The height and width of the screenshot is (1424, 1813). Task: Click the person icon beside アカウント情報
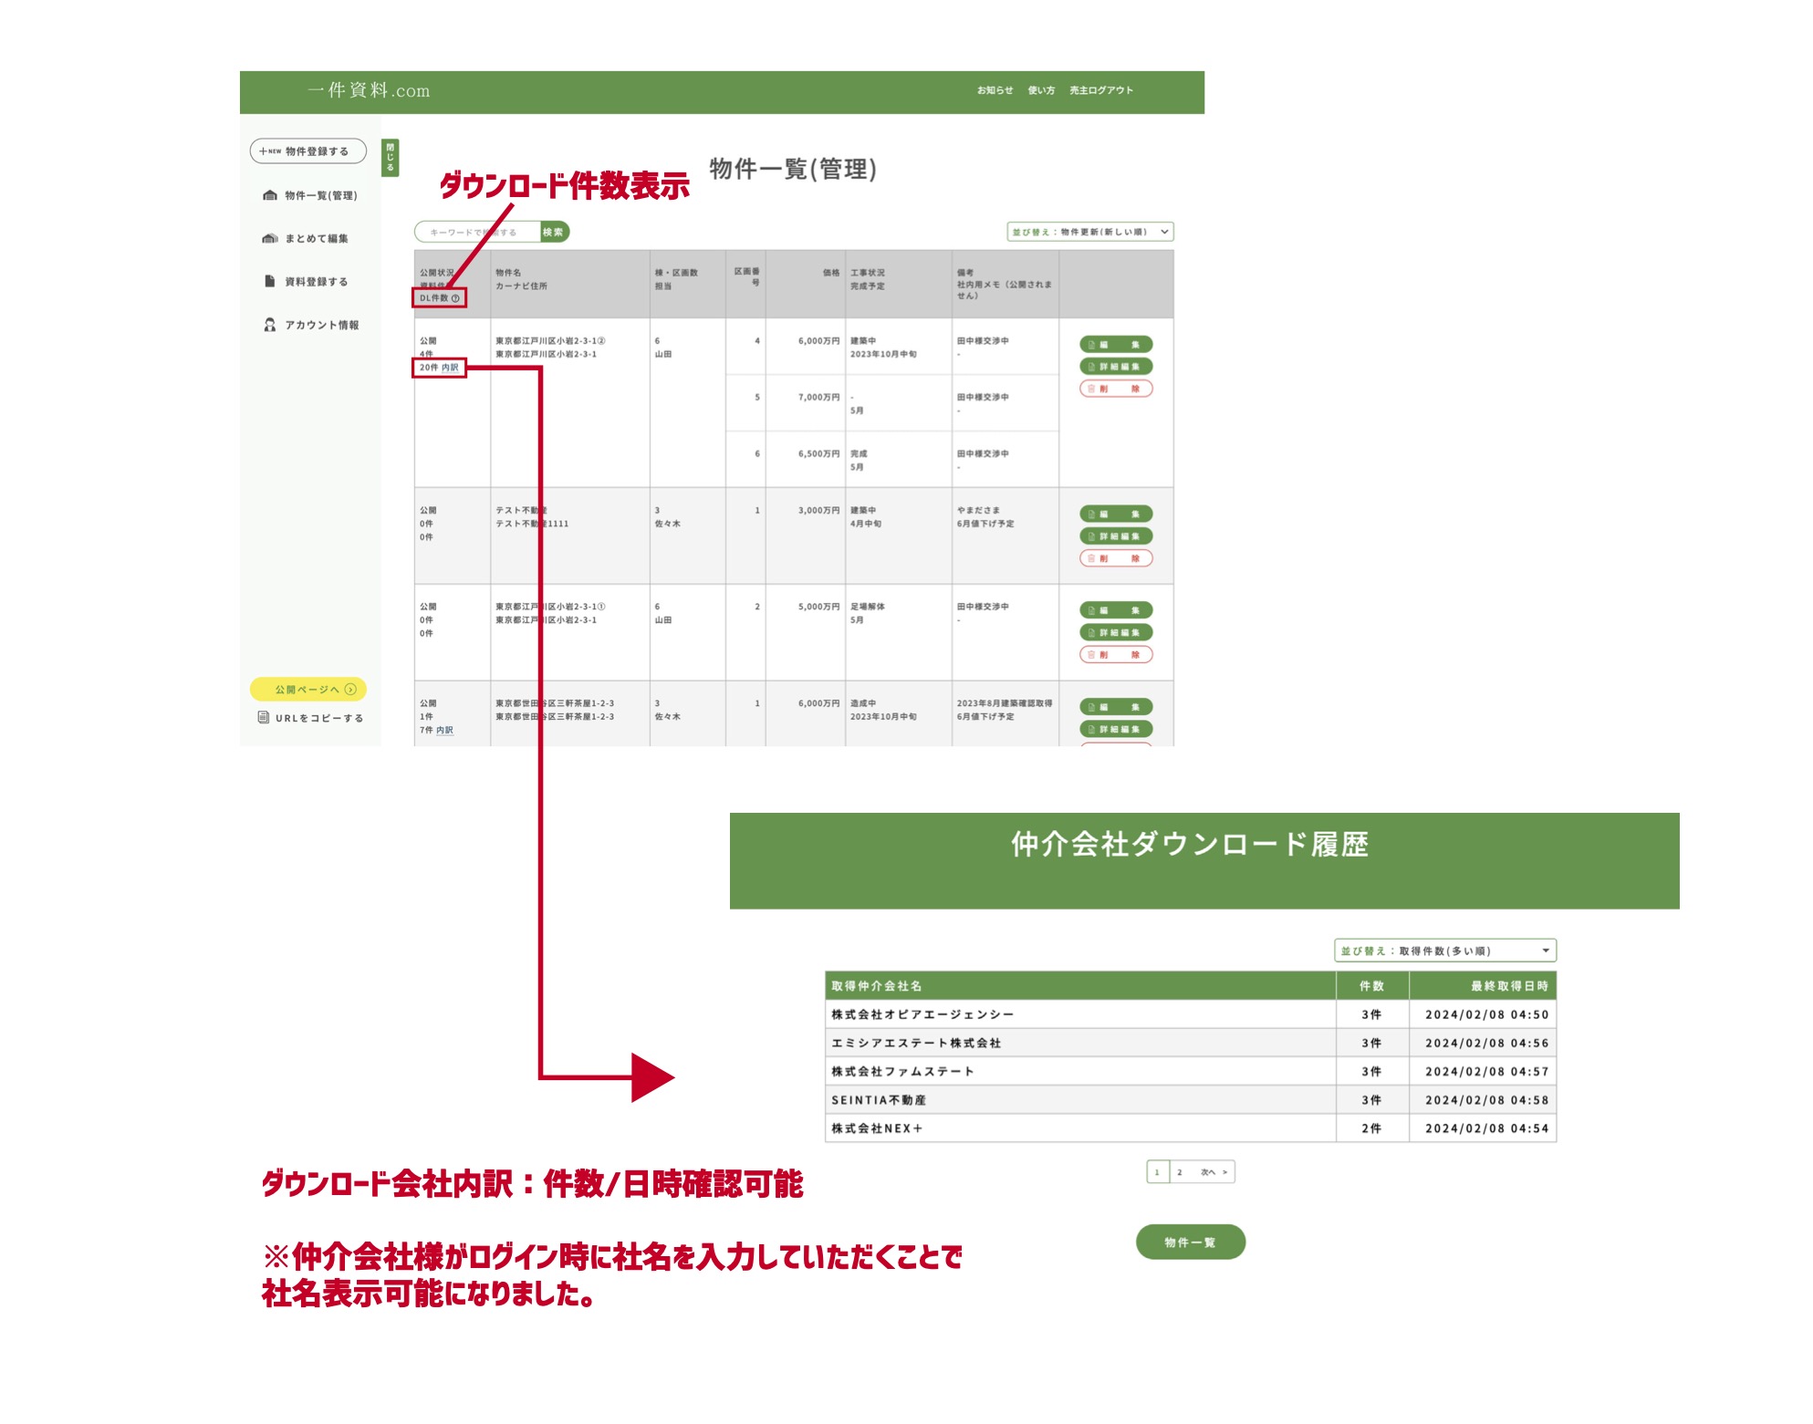coord(269,325)
